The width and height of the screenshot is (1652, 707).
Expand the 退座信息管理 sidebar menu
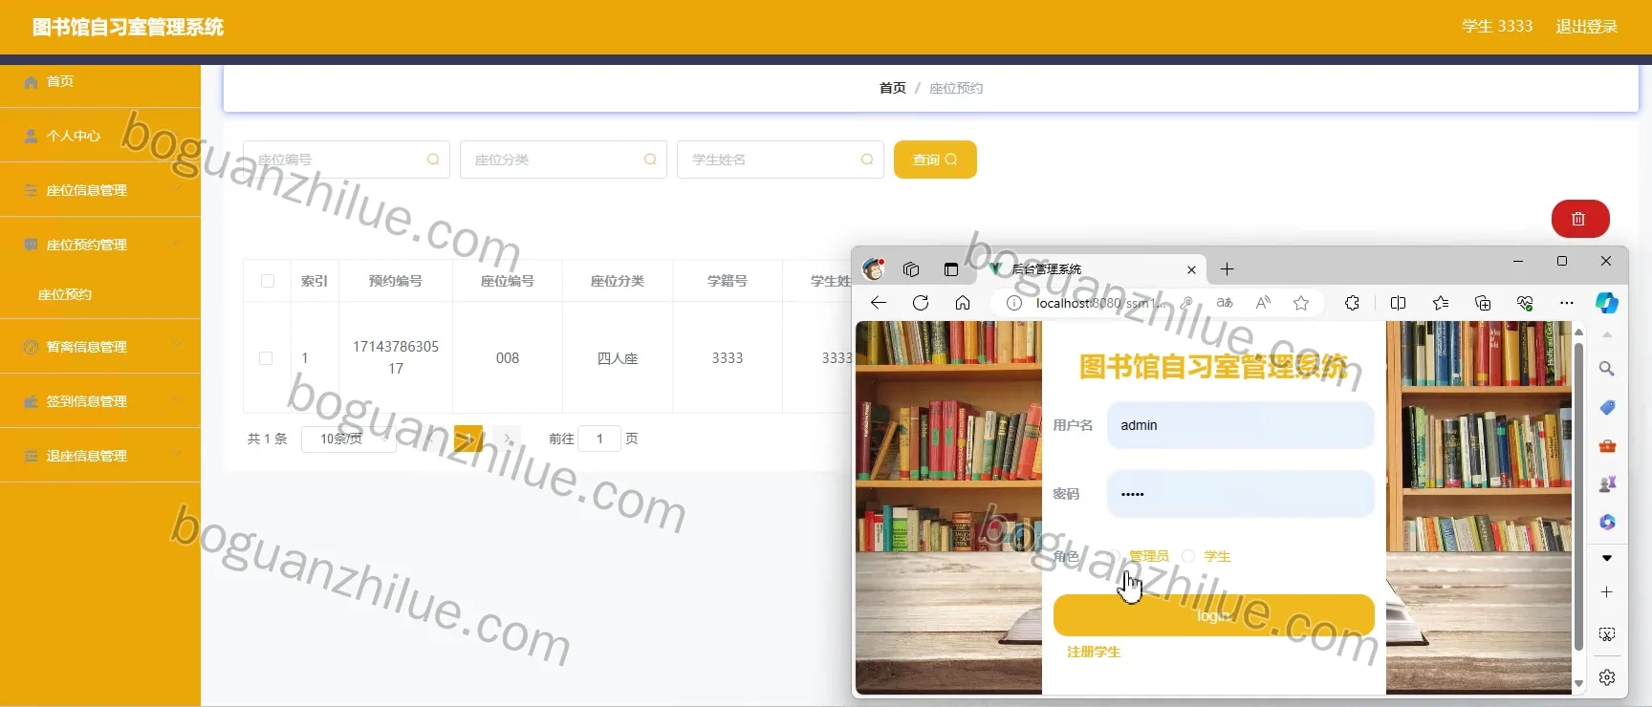(x=100, y=456)
